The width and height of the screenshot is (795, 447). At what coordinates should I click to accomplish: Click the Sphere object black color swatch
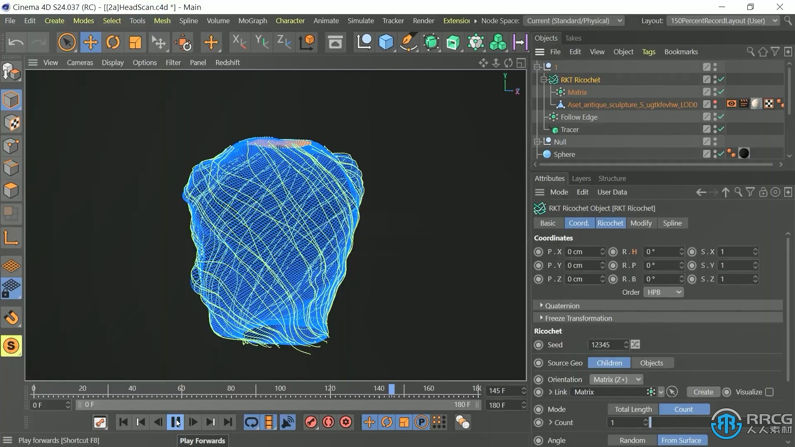click(745, 154)
